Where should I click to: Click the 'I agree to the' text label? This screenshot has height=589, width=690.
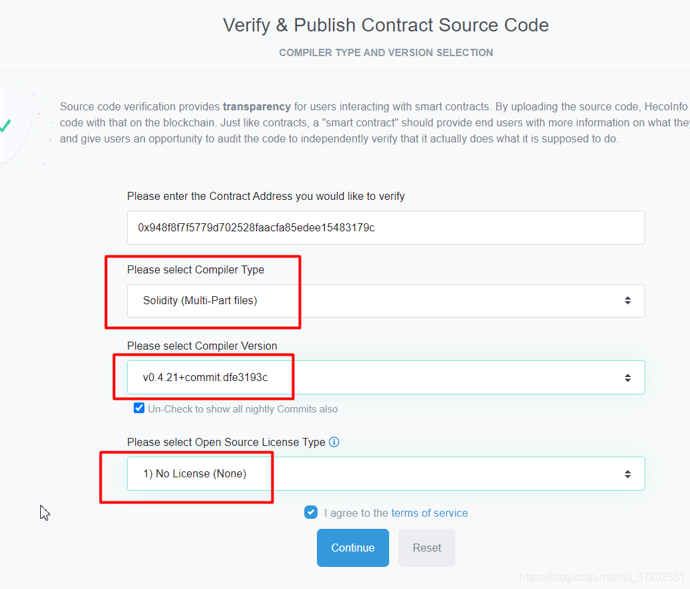point(356,513)
